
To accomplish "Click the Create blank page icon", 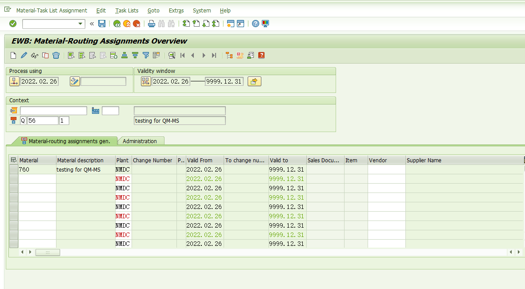I will coord(13,55).
